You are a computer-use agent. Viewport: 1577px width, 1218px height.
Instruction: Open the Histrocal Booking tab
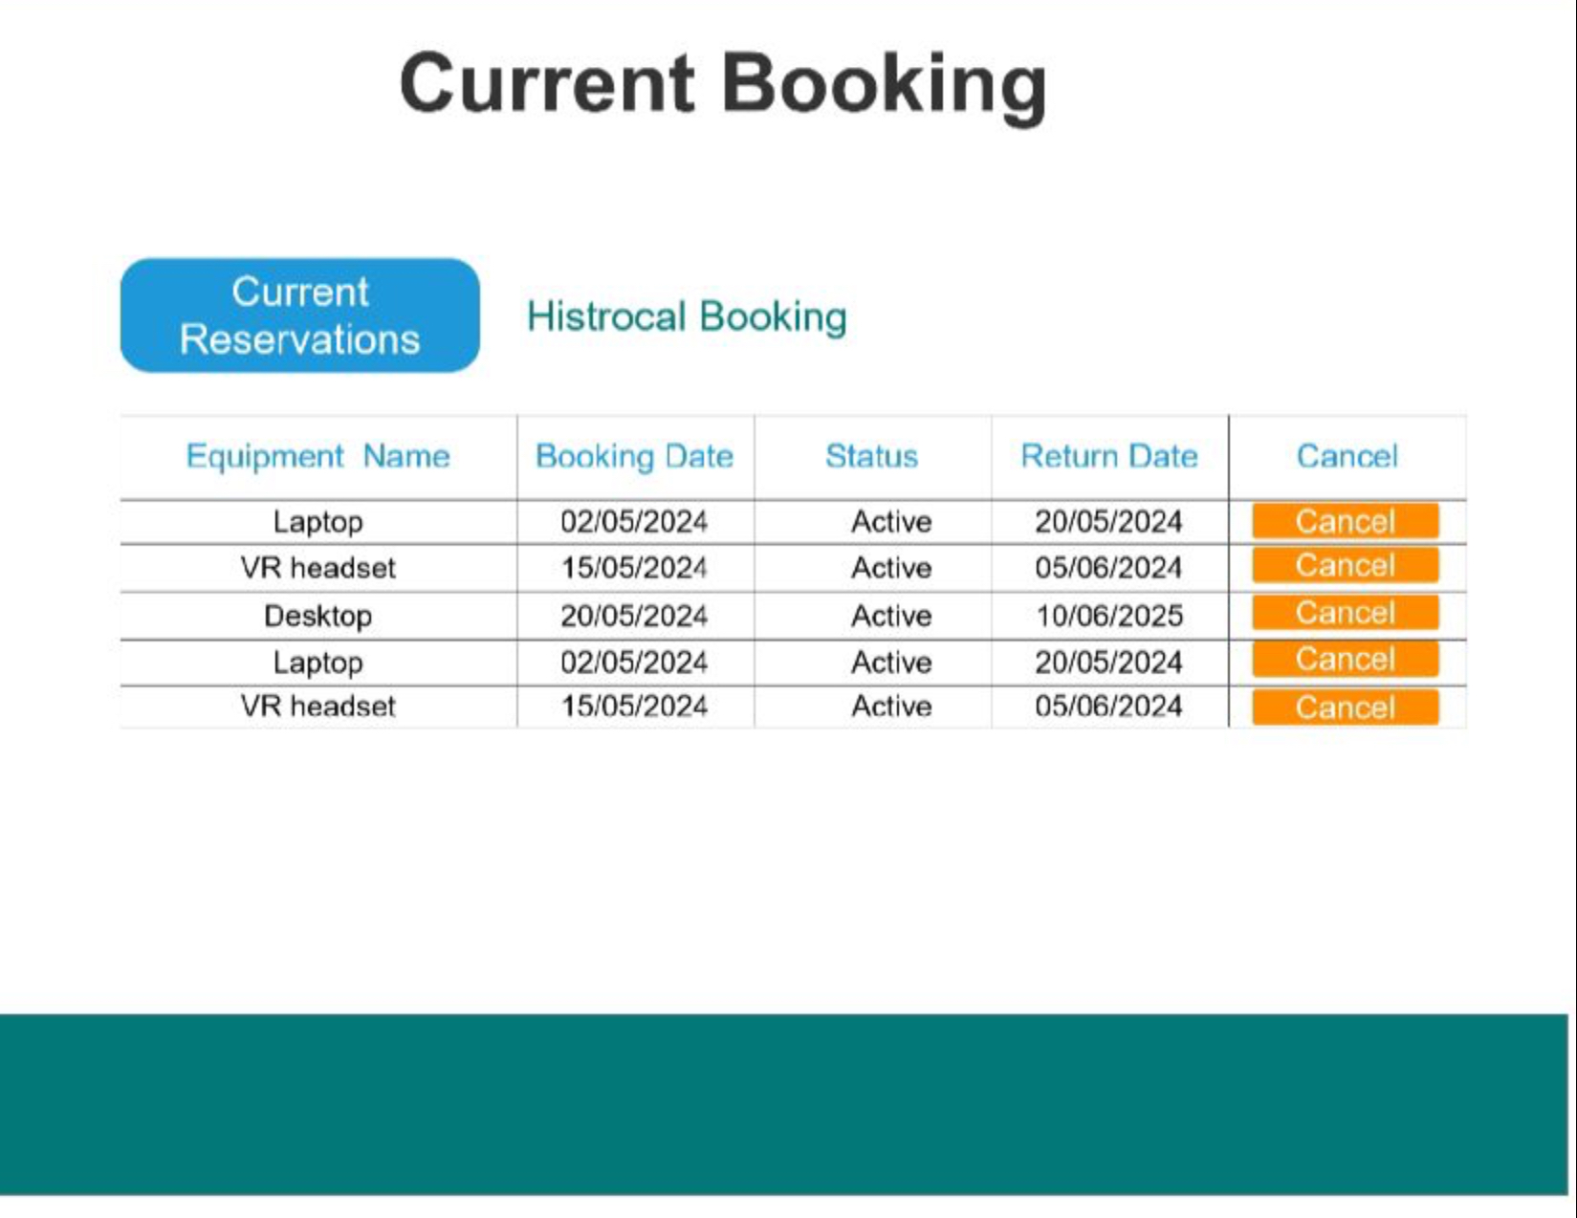click(x=687, y=316)
